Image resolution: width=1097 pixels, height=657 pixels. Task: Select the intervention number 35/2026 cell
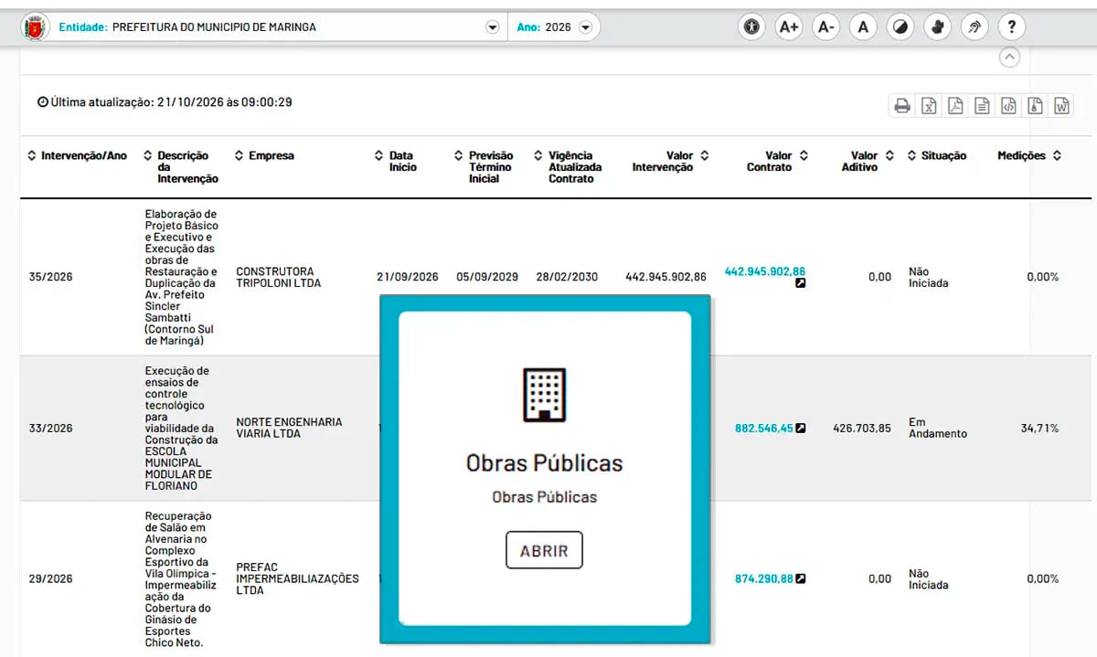(51, 277)
